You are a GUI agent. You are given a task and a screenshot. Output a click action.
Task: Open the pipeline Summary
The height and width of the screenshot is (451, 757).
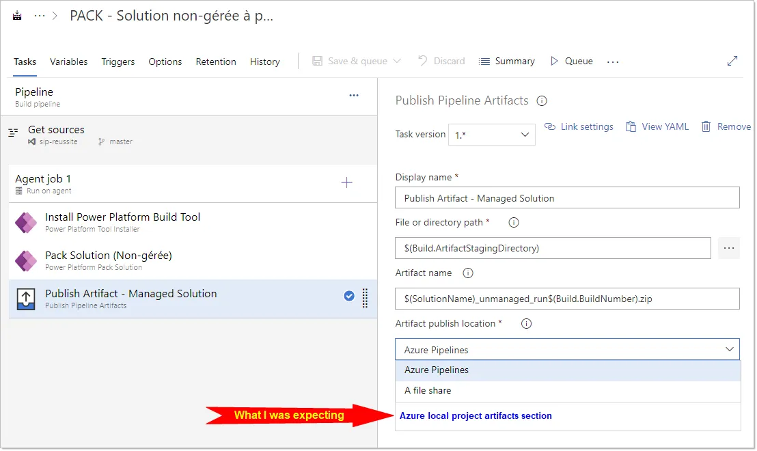507,61
